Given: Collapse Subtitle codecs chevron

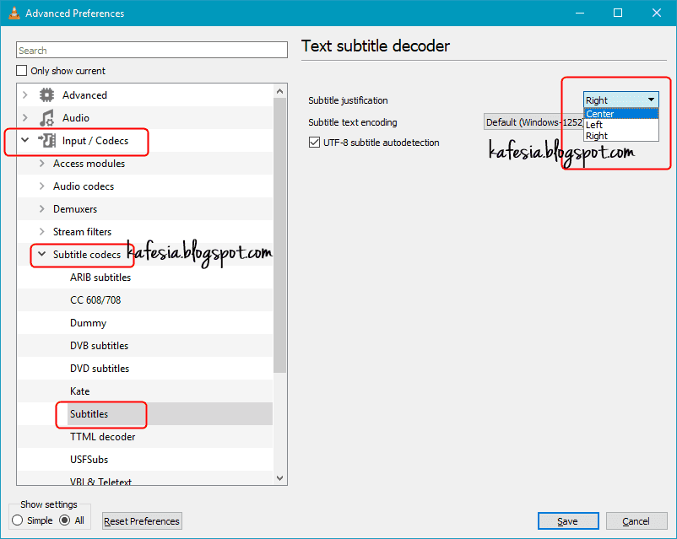Looking at the screenshot, I should 42,254.
